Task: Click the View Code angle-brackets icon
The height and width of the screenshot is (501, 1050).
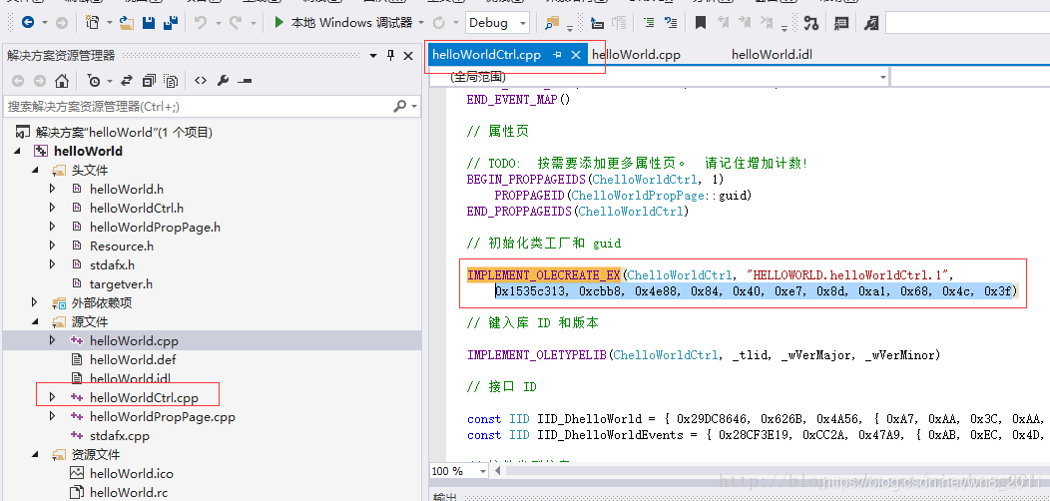Action: pyautogui.click(x=201, y=81)
